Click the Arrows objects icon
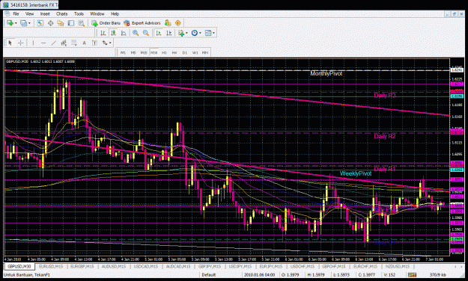 (x=105, y=43)
